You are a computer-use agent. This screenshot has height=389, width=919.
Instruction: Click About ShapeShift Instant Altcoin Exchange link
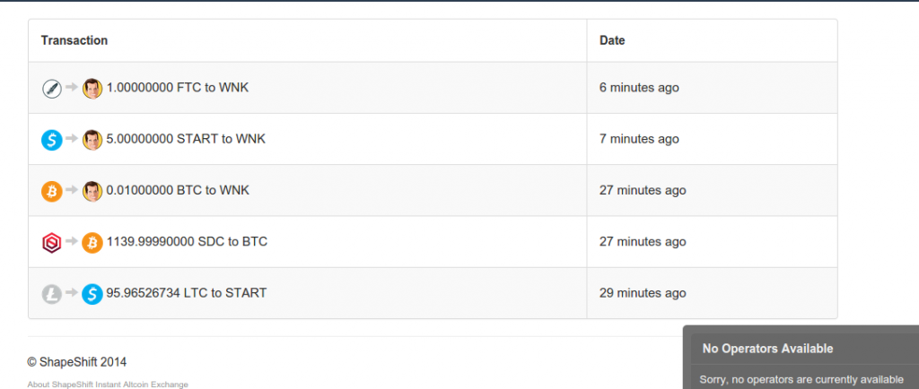[108, 385]
